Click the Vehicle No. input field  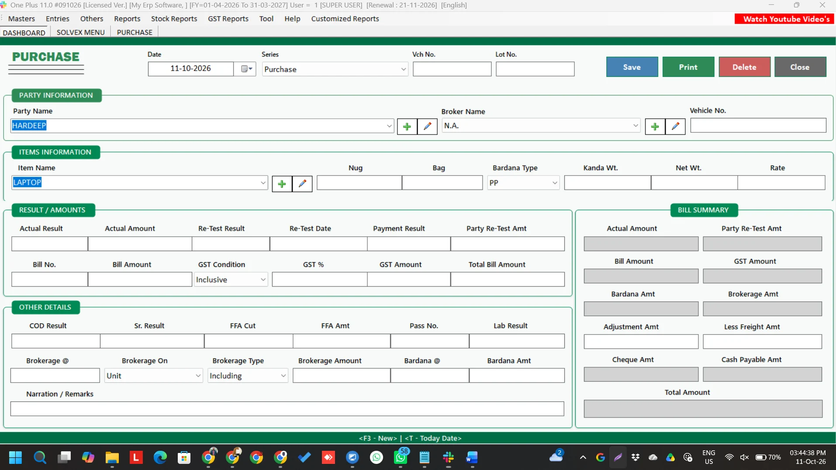point(758,125)
